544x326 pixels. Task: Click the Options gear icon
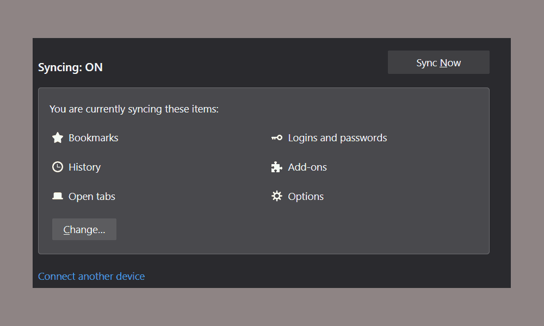[x=277, y=196]
